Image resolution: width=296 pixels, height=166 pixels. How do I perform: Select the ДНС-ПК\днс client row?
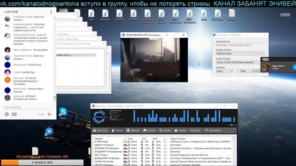pos(163,155)
